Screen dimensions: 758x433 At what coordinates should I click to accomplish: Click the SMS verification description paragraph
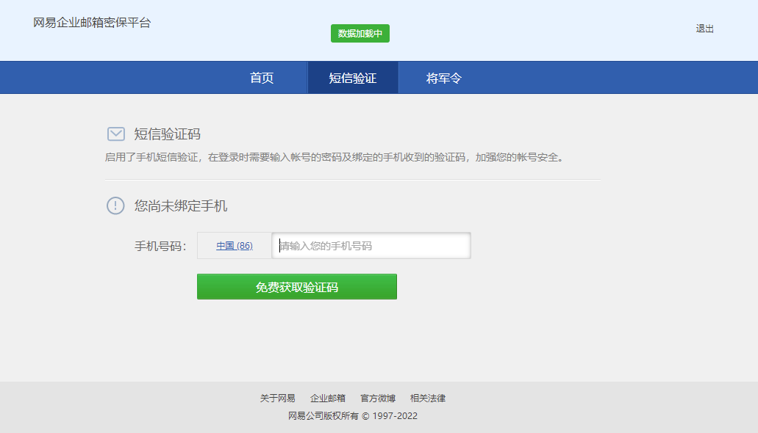click(x=335, y=157)
